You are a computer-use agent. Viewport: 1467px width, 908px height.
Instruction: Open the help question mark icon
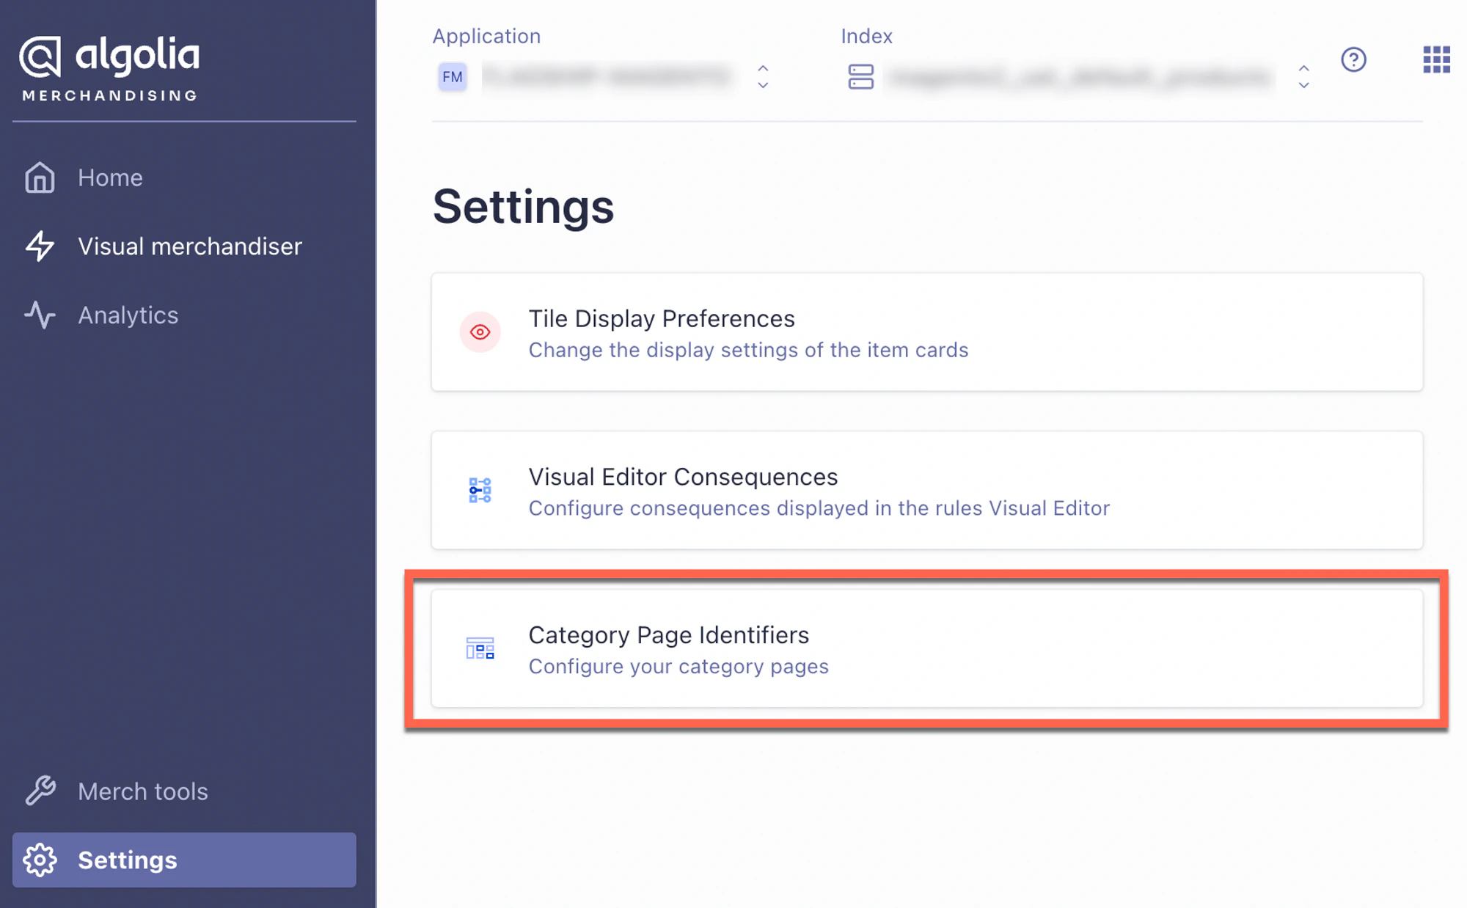(x=1353, y=60)
